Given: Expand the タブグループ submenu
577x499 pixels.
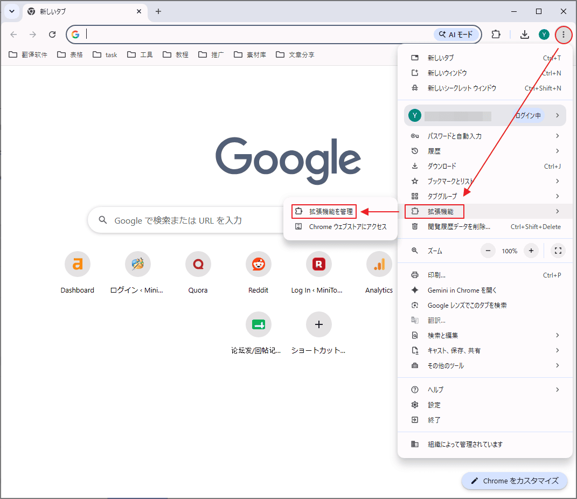Looking at the screenshot, I should [x=485, y=196].
